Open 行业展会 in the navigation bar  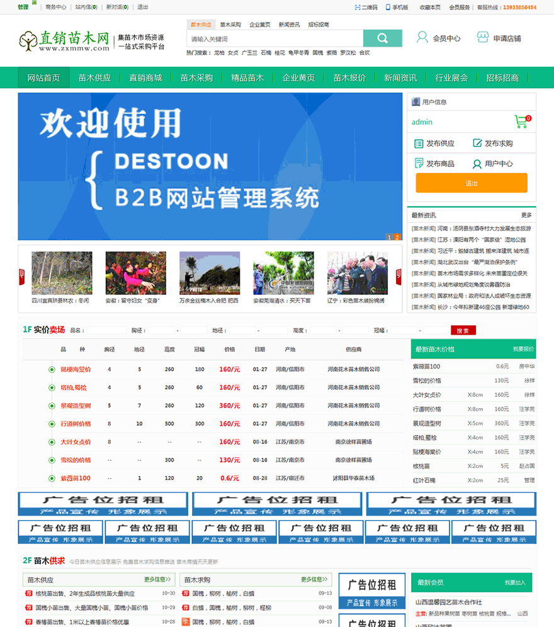pos(451,77)
